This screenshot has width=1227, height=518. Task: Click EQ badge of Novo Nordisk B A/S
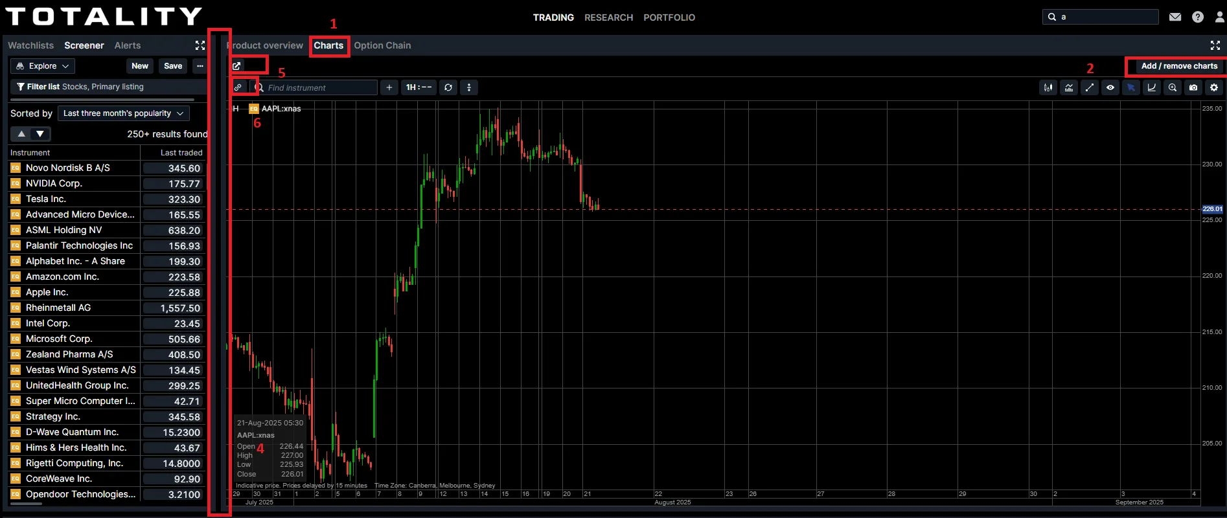pos(16,168)
